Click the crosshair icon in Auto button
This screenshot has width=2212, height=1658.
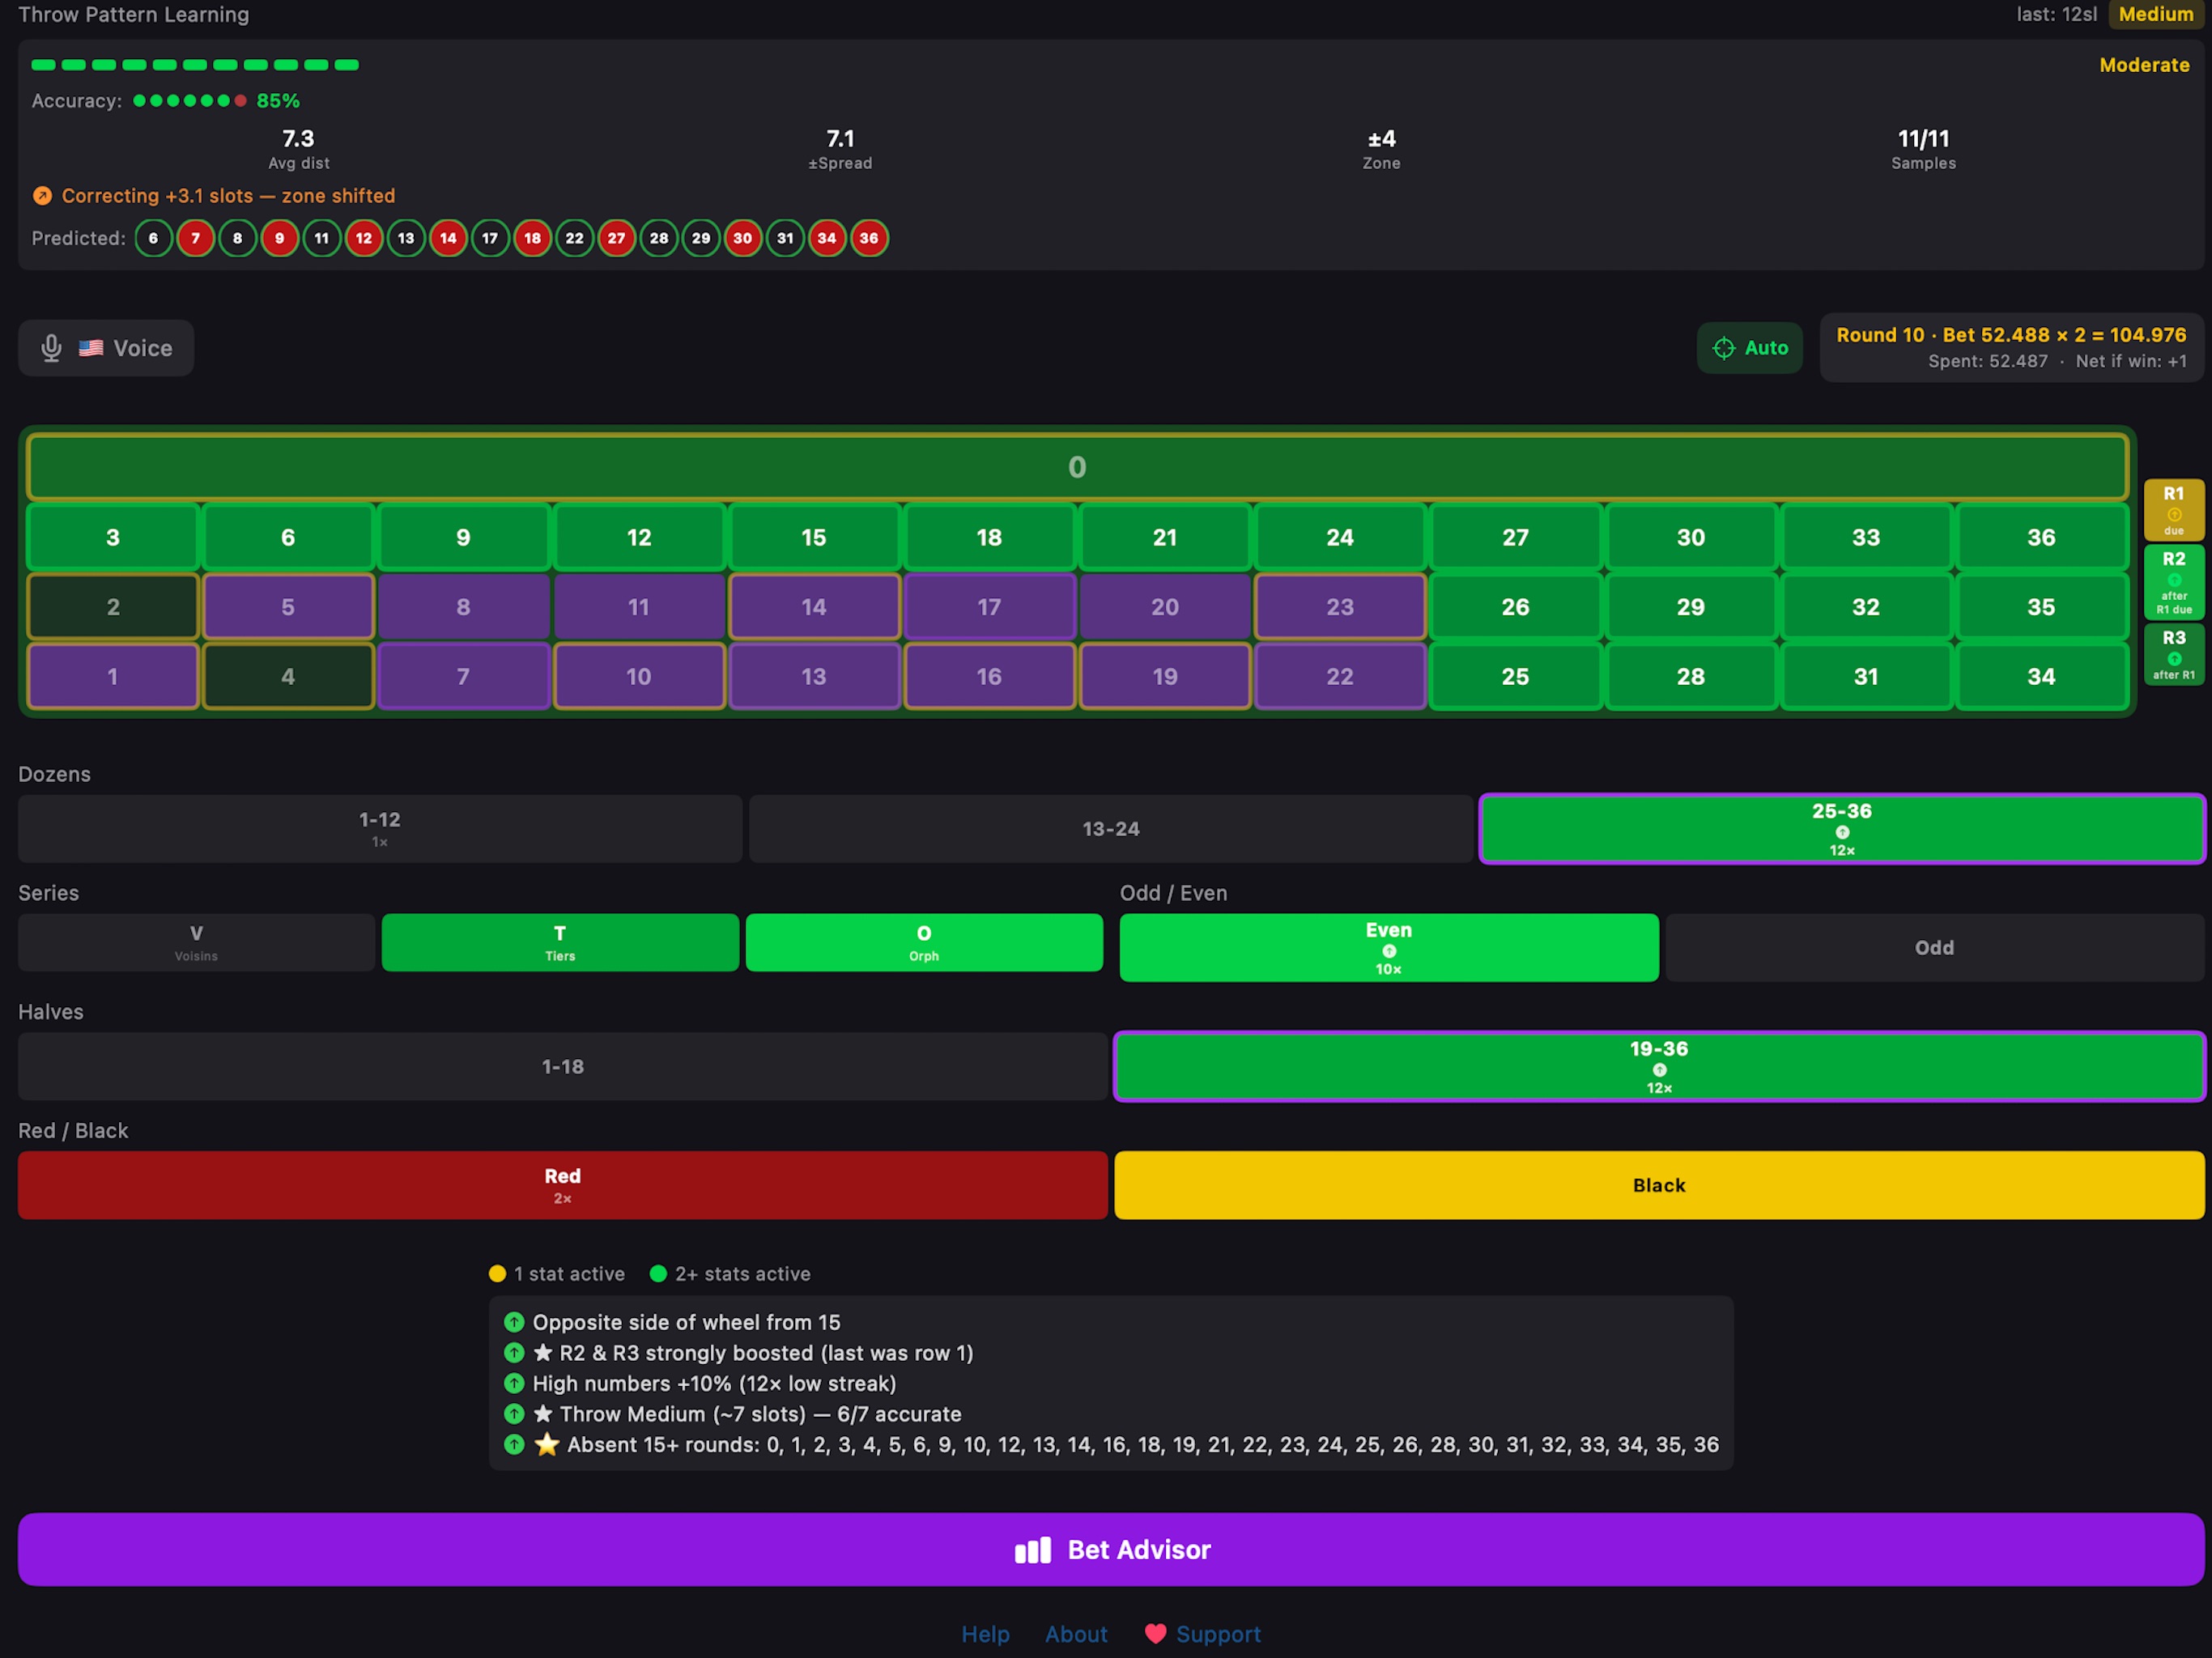click(1724, 348)
